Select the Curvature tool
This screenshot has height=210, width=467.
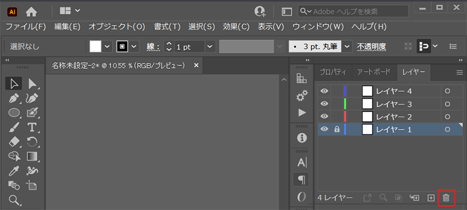(x=32, y=99)
